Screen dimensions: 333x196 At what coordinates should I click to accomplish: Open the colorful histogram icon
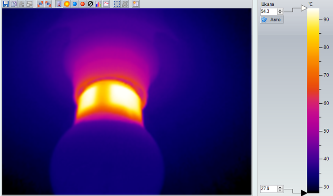tap(98, 4)
